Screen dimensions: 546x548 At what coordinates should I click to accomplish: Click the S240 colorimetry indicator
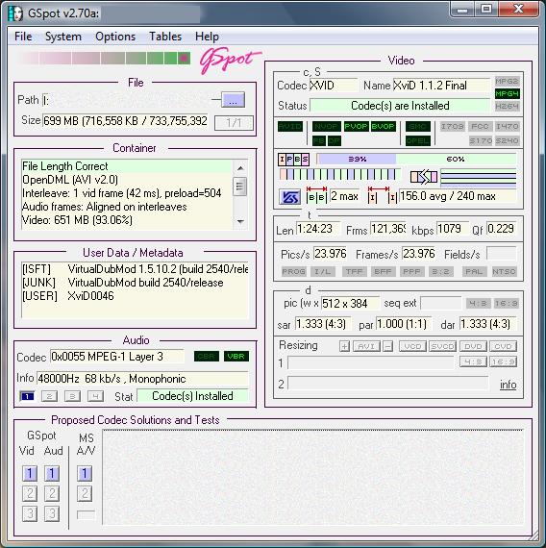click(508, 140)
